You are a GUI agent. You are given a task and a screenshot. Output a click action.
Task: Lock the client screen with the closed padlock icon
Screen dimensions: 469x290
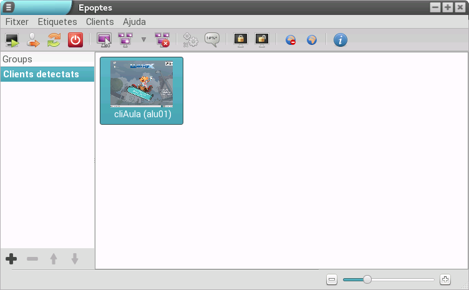point(240,40)
